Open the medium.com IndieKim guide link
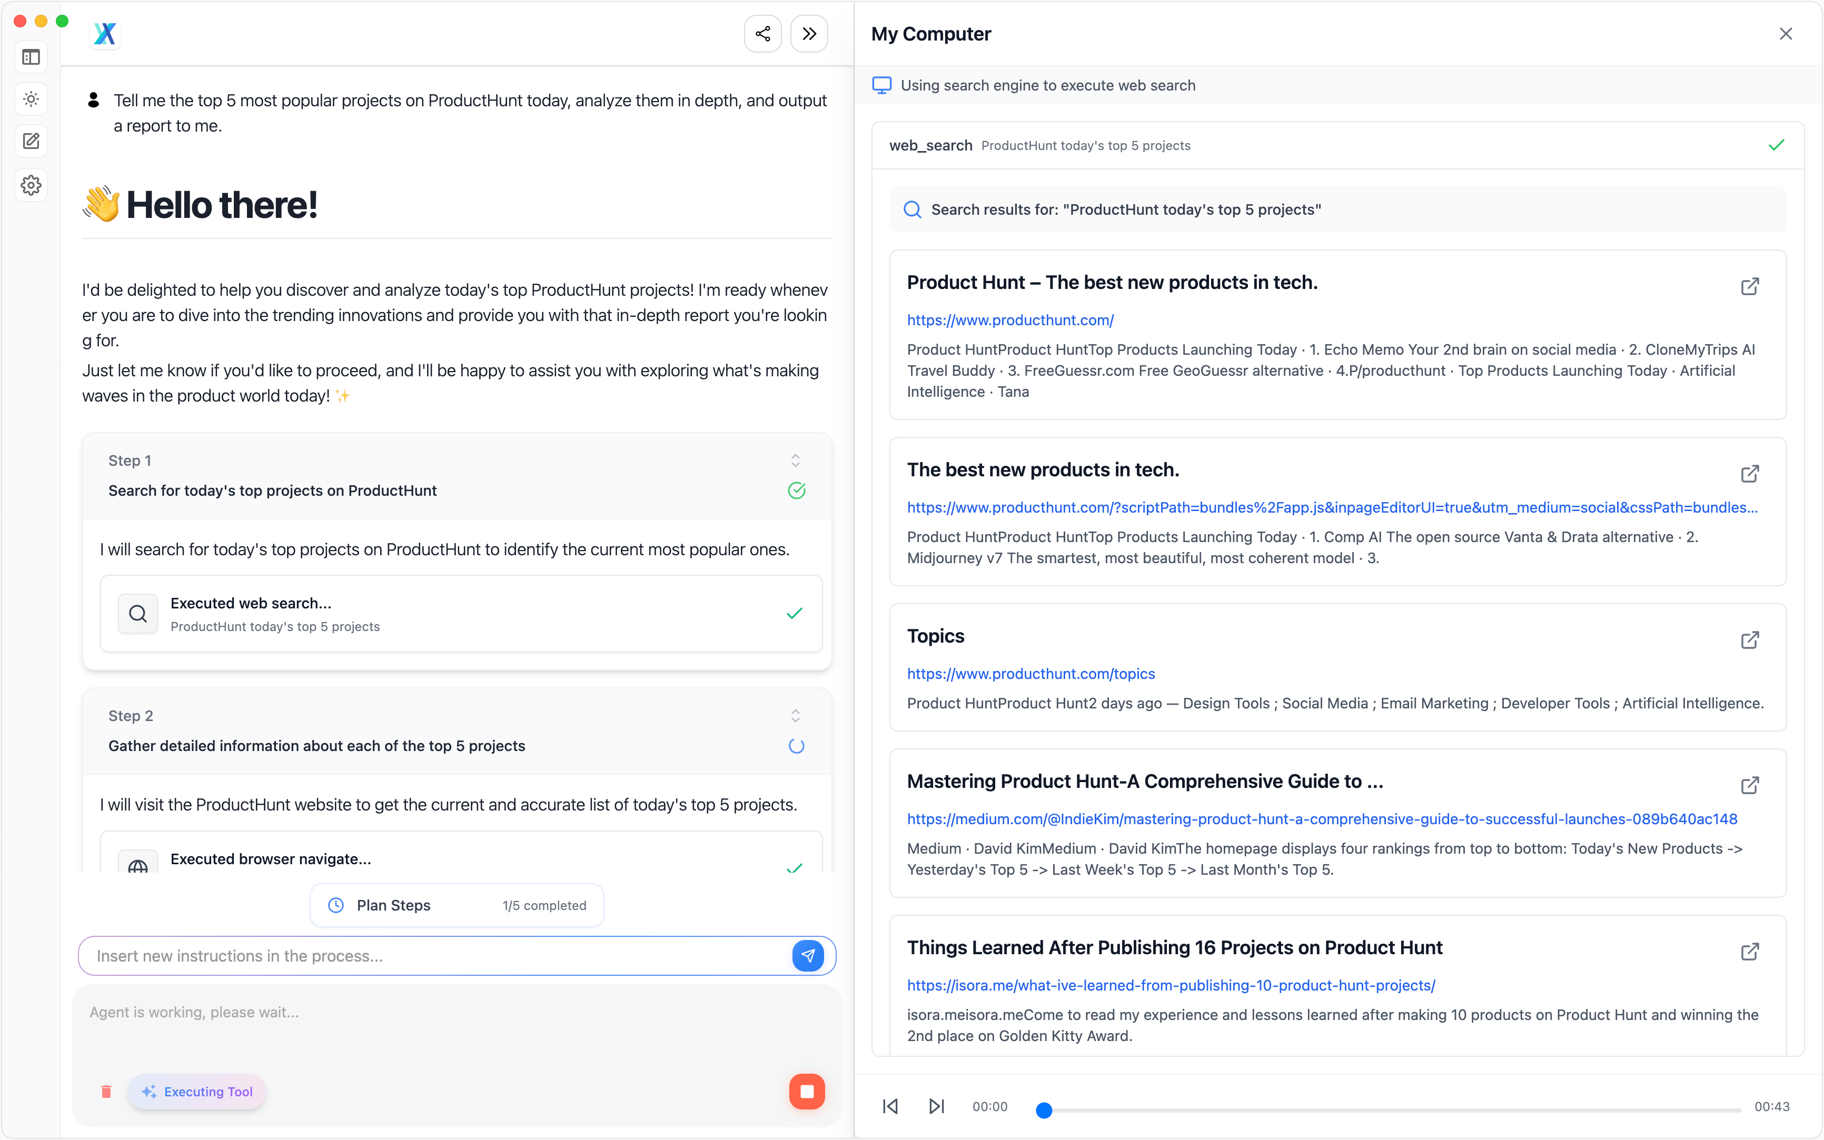1824x1140 pixels. [x=1322, y=819]
